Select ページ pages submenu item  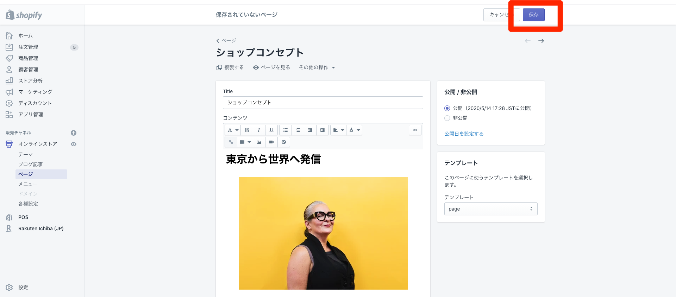coord(41,174)
